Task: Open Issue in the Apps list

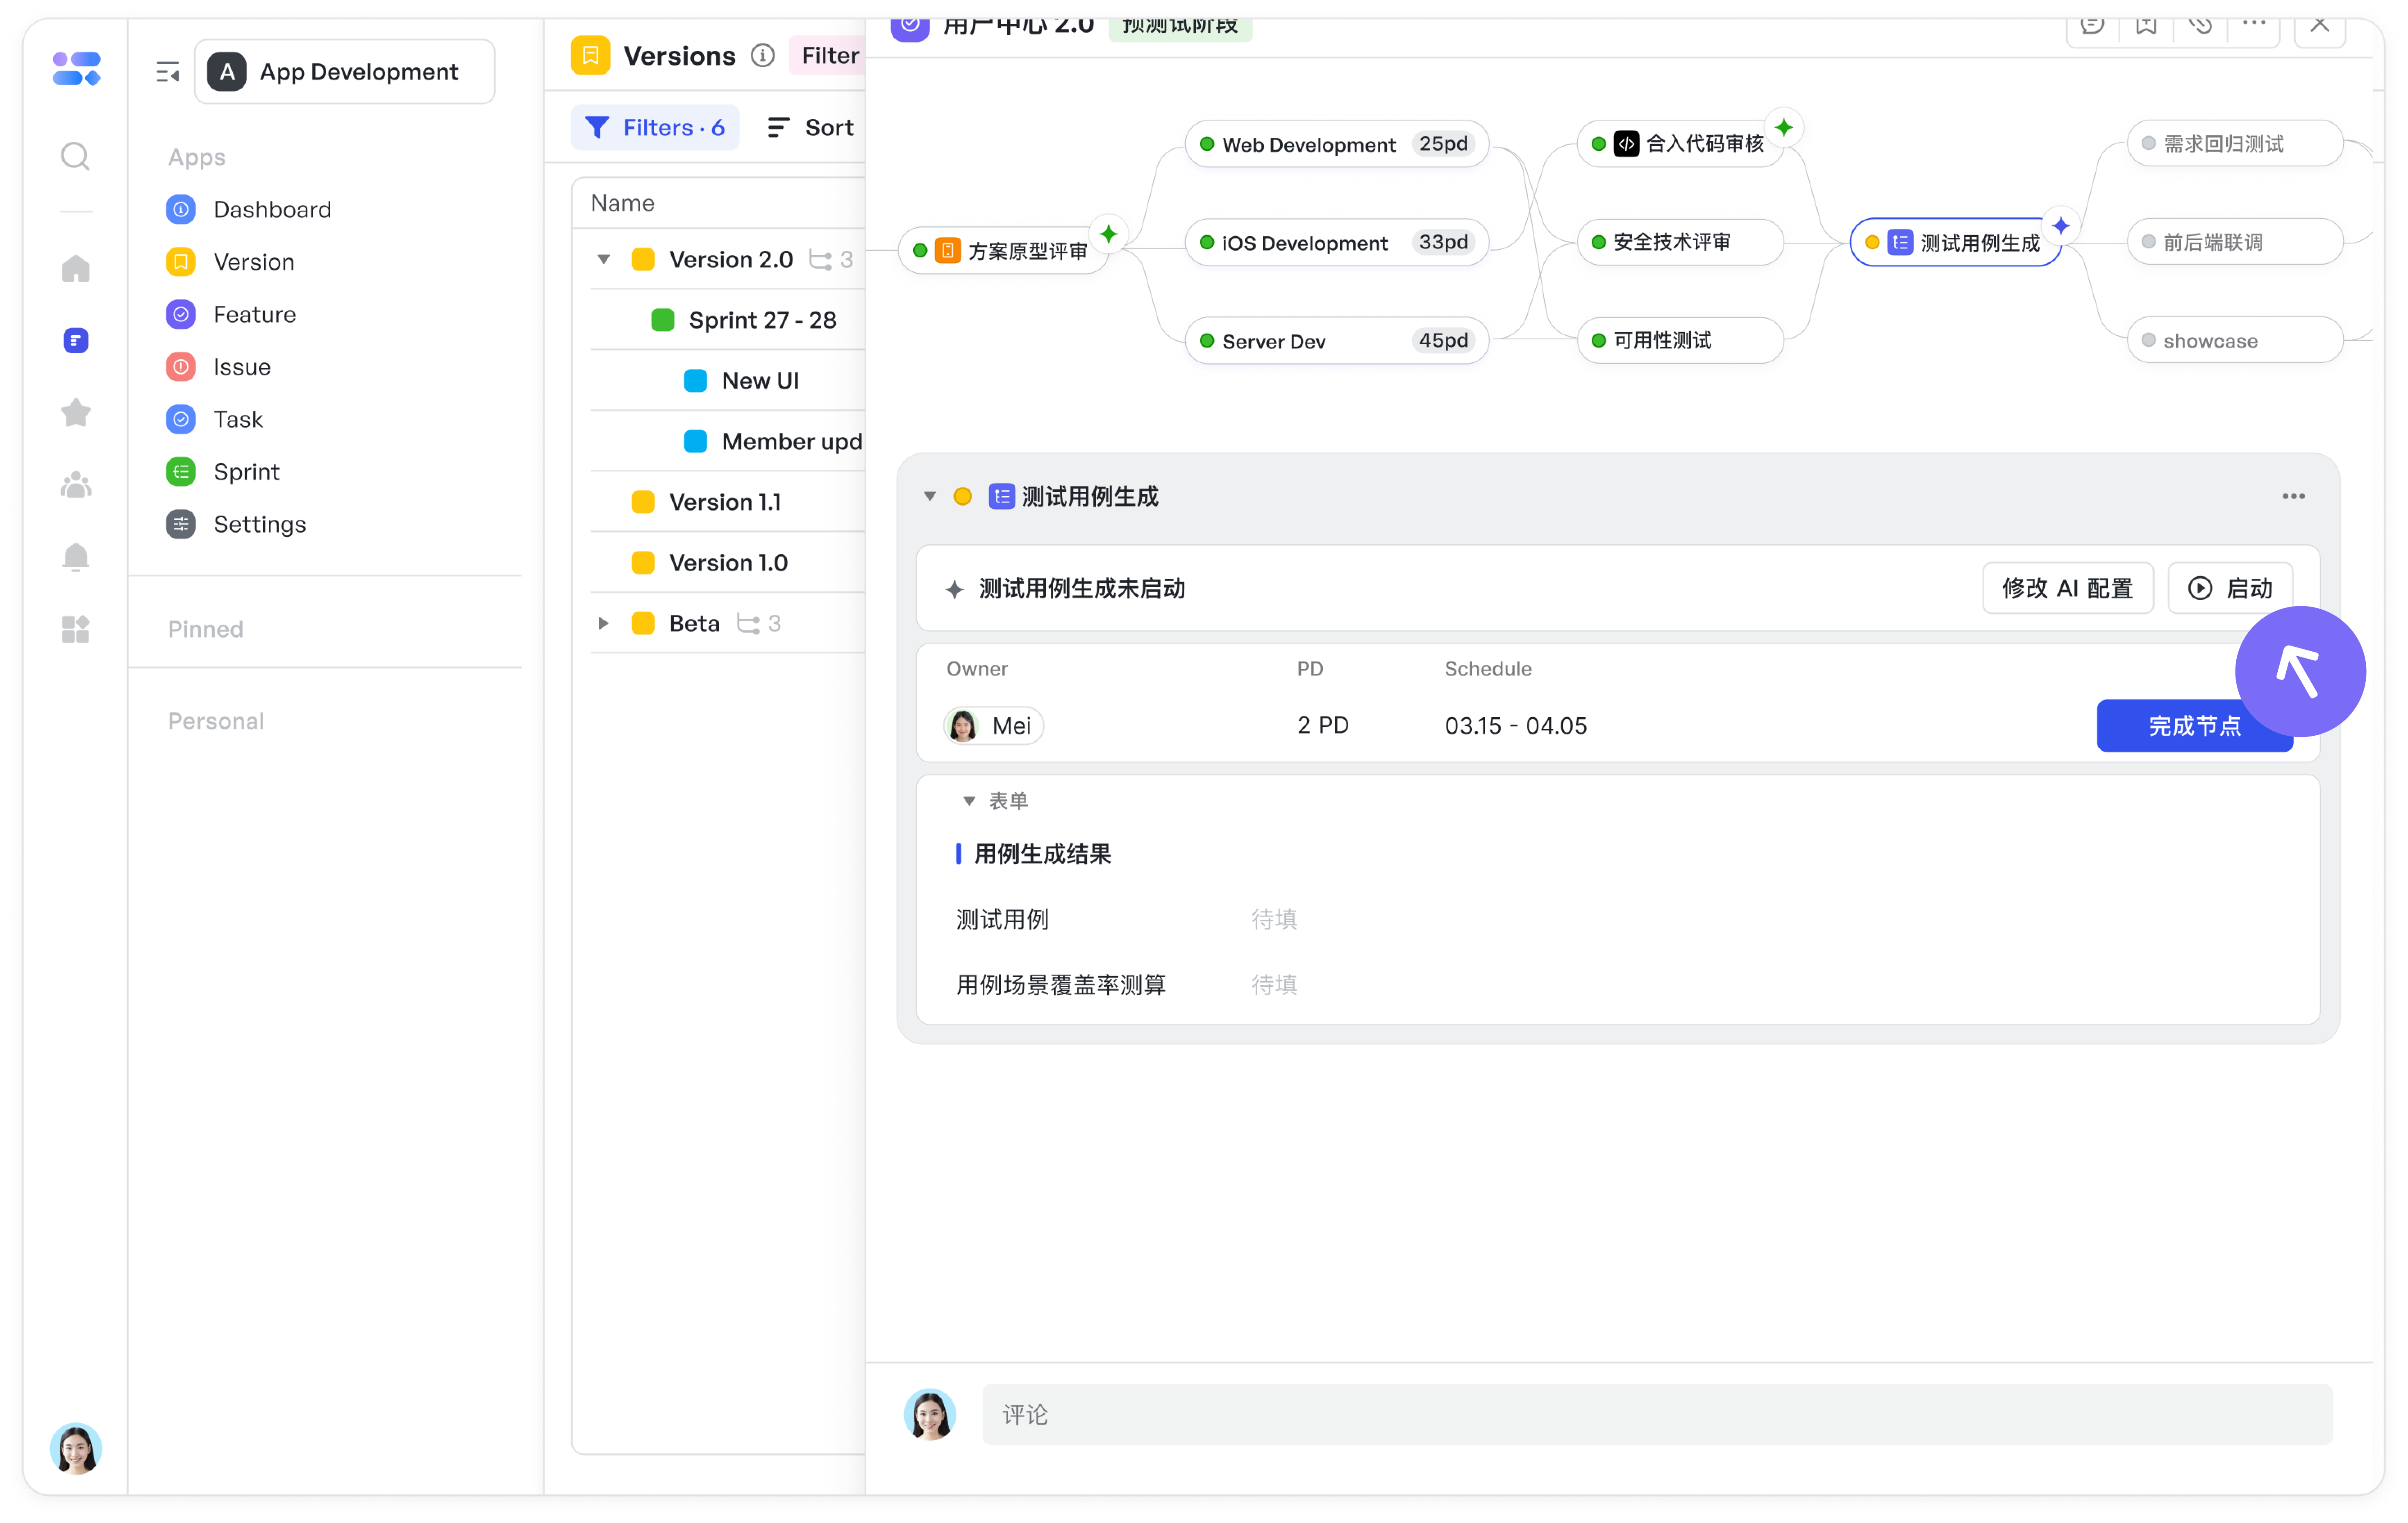Action: pyautogui.click(x=219, y=367)
